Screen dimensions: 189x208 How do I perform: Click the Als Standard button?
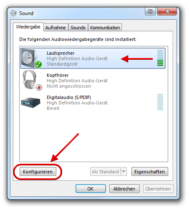tap(106, 172)
